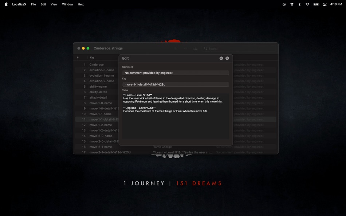Click the remove string minus icon
This screenshot has width=346, height=216.
pyautogui.click(x=186, y=48)
